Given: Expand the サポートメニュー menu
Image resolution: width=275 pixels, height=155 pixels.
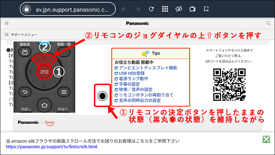Looking at the screenshot, I should pos(21,35).
